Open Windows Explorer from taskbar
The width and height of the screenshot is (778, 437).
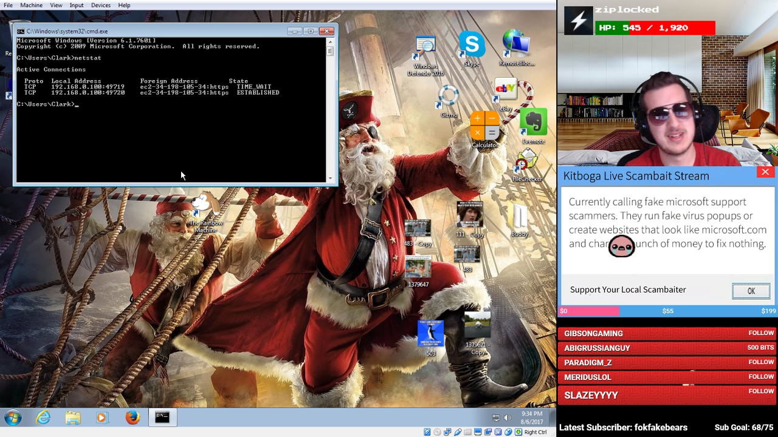73,418
